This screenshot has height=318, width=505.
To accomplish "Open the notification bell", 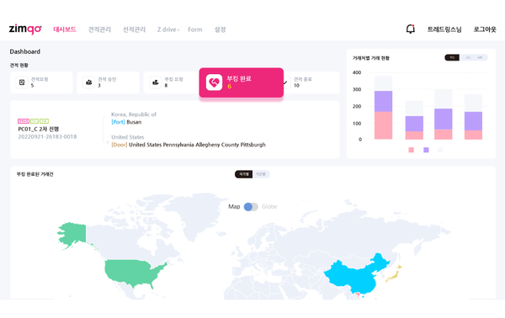I will click(x=410, y=29).
